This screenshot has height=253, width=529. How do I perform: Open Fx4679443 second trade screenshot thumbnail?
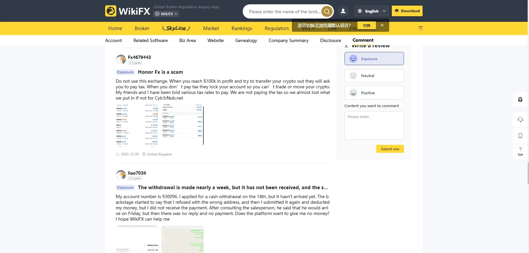click(183, 125)
